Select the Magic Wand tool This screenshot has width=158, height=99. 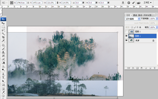3,34
